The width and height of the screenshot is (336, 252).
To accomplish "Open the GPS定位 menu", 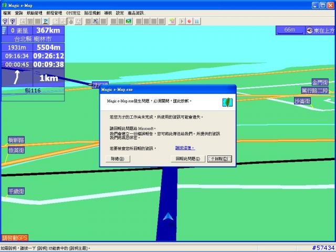I will (73, 13).
